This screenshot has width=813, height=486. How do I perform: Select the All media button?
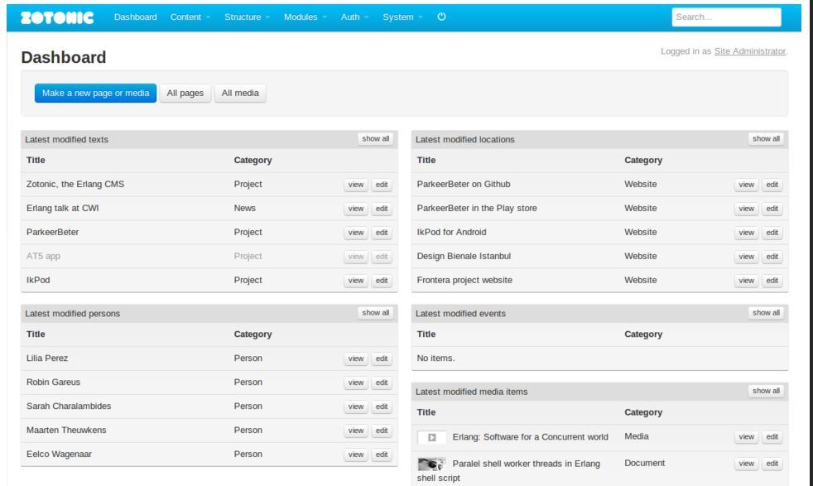[x=239, y=94]
